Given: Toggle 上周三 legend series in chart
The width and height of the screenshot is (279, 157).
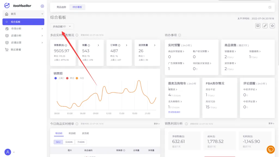Looking at the screenshot, I should [59, 78].
